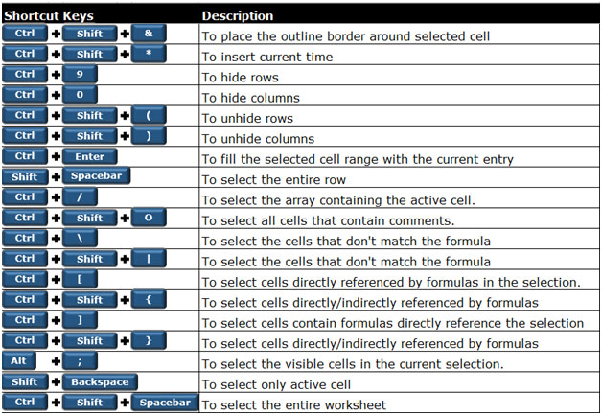This screenshot has height=415, width=602.
Task: Click the Backspace key badge
Action: pyautogui.click(x=100, y=381)
